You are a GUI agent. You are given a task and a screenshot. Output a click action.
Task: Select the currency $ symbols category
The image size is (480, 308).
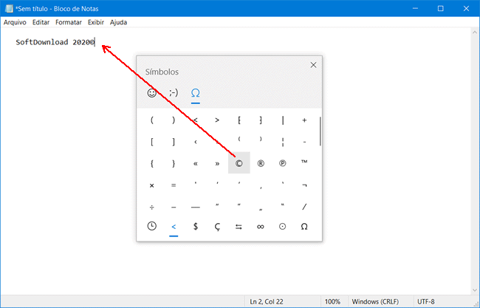(196, 227)
